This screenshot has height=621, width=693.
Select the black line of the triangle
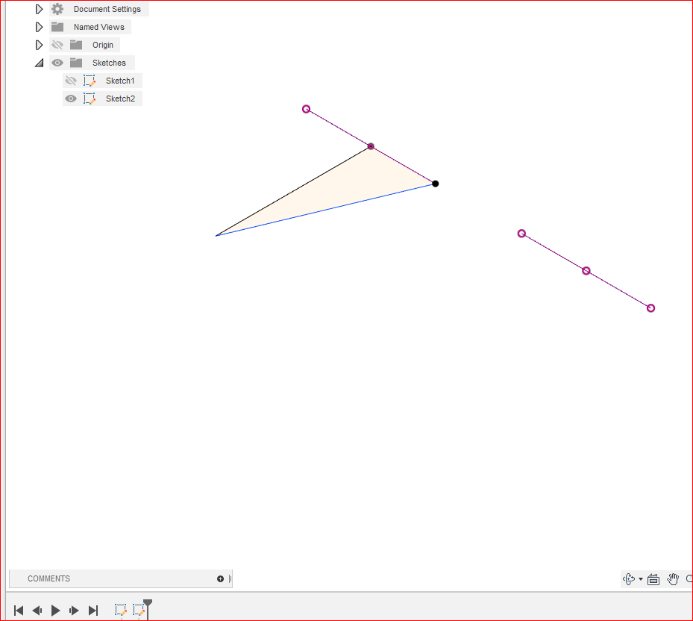point(293,191)
